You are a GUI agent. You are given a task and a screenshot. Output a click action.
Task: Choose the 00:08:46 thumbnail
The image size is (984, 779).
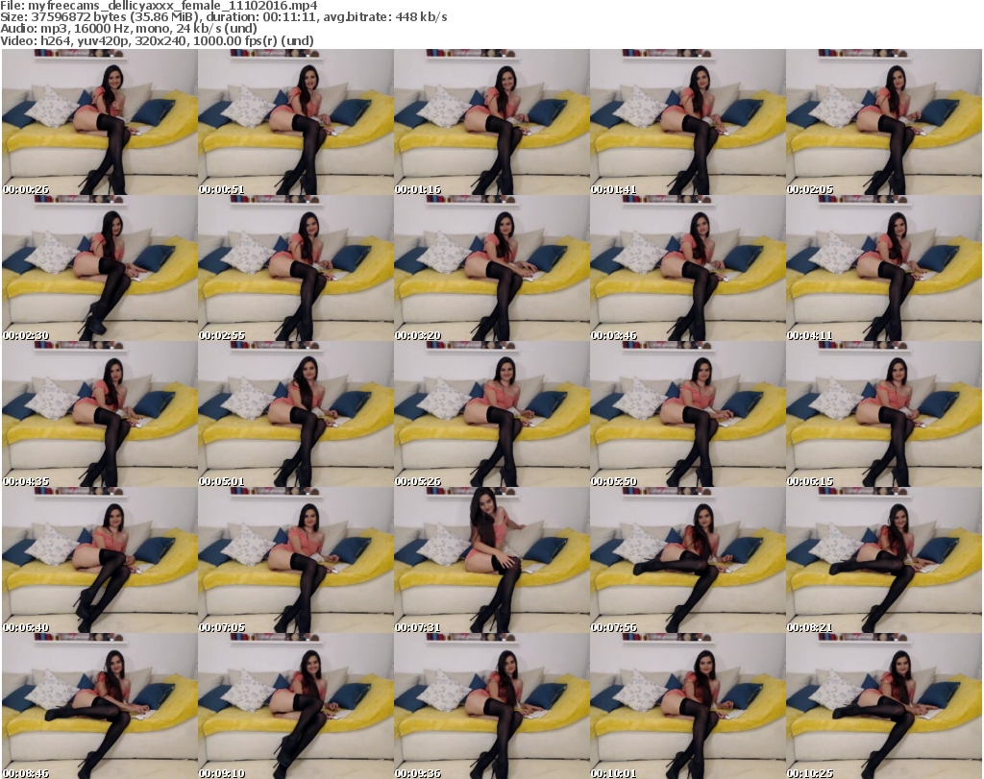(99, 706)
